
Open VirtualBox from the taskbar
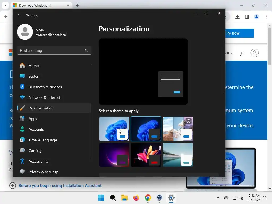pos(159,198)
